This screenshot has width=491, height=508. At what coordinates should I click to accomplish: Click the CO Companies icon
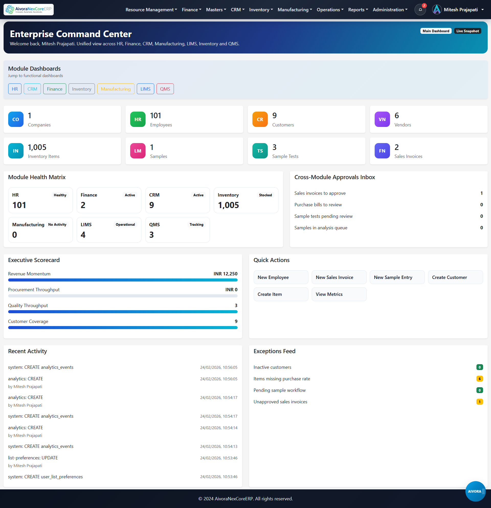tap(16, 119)
